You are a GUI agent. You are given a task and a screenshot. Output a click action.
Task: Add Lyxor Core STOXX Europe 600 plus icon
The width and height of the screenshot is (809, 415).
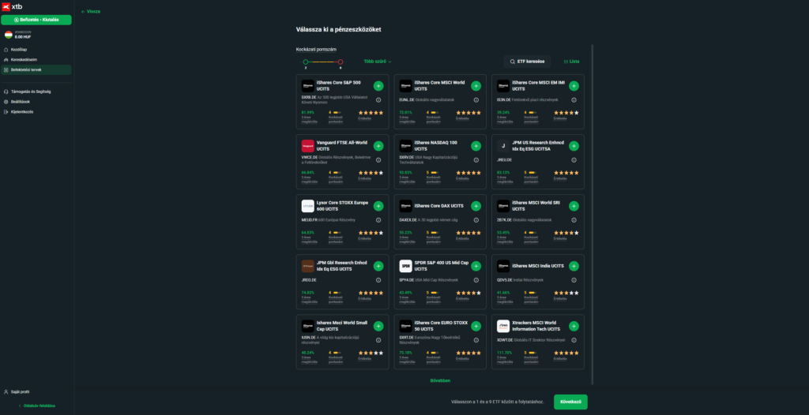pyautogui.click(x=378, y=206)
